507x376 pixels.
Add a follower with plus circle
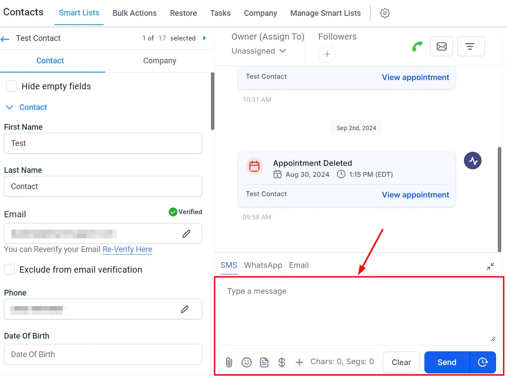point(327,54)
